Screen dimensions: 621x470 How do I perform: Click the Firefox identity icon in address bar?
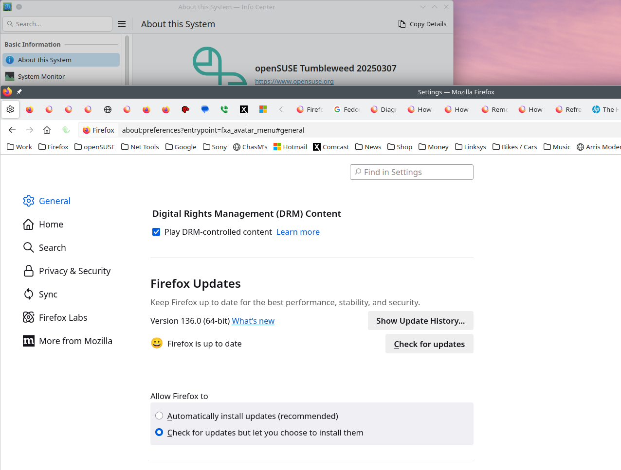(x=98, y=130)
